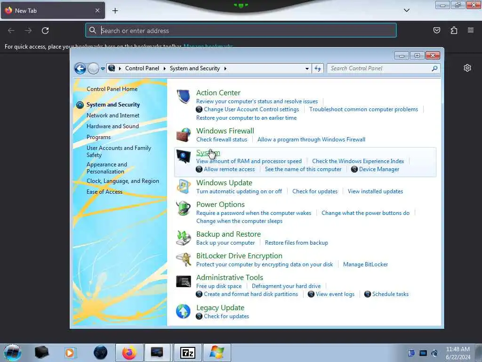Click the Power Options battery icon
Screen dimensions: 482x362
point(183,208)
